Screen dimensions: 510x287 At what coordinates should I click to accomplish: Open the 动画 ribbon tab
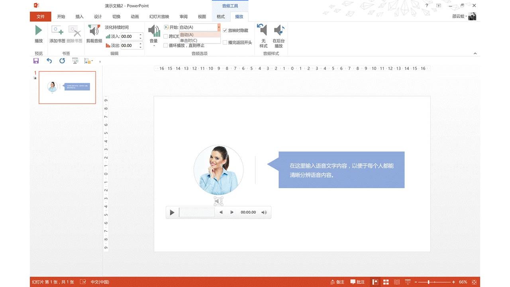pos(135,17)
